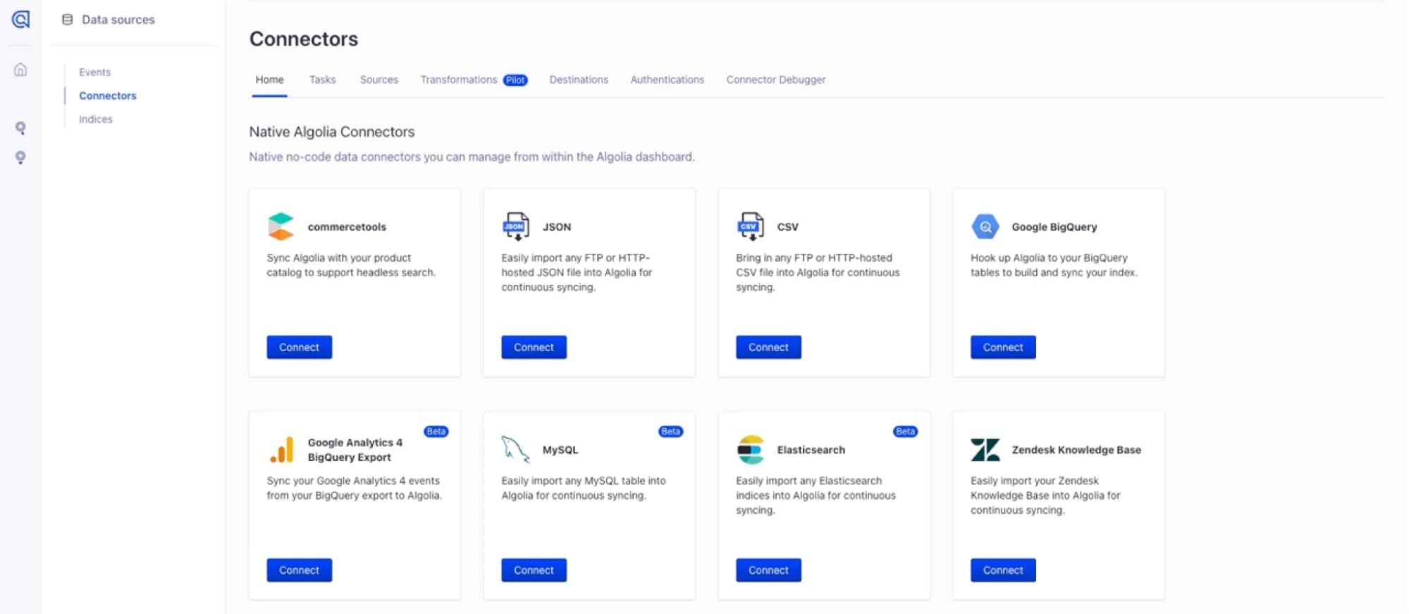The image size is (1409, 614).
Task: Click 'Easily import your Zendesk Knowledge Base' text
Action: pos(1045,495)
